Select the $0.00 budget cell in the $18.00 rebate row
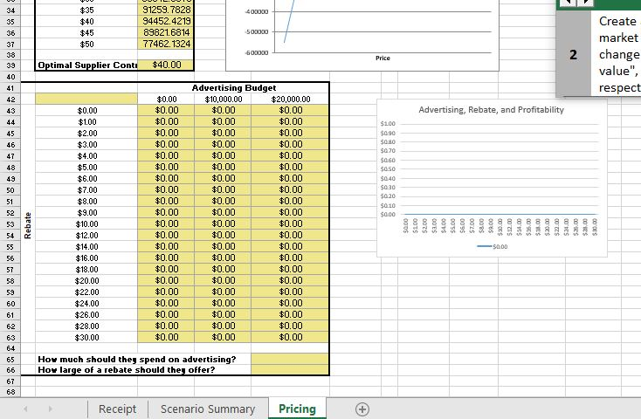The width and height of the screenshot is (641, 419). 167,269
